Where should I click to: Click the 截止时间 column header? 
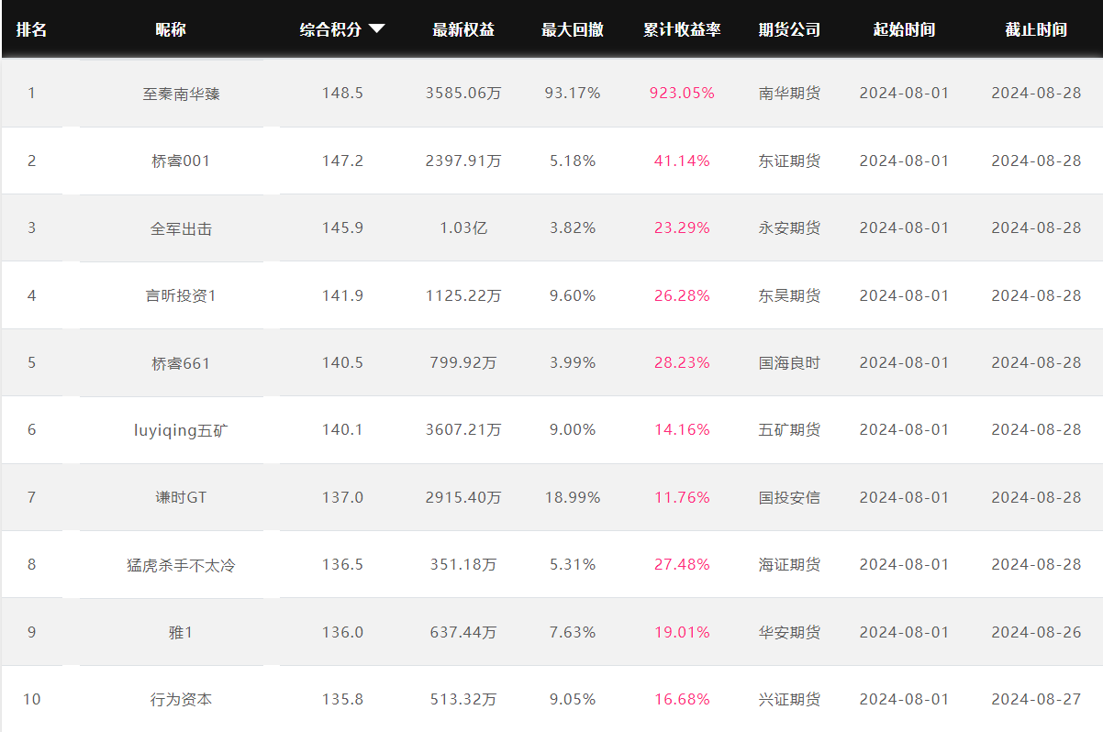pyautogui.click(x=1036, y=29)
